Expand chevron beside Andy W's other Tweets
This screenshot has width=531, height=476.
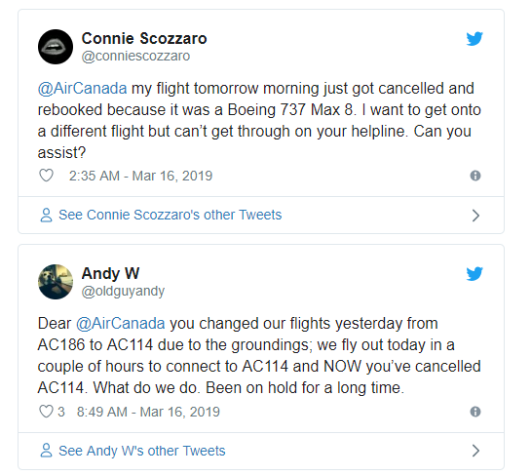pyautogui.click(x=475, y=451)
